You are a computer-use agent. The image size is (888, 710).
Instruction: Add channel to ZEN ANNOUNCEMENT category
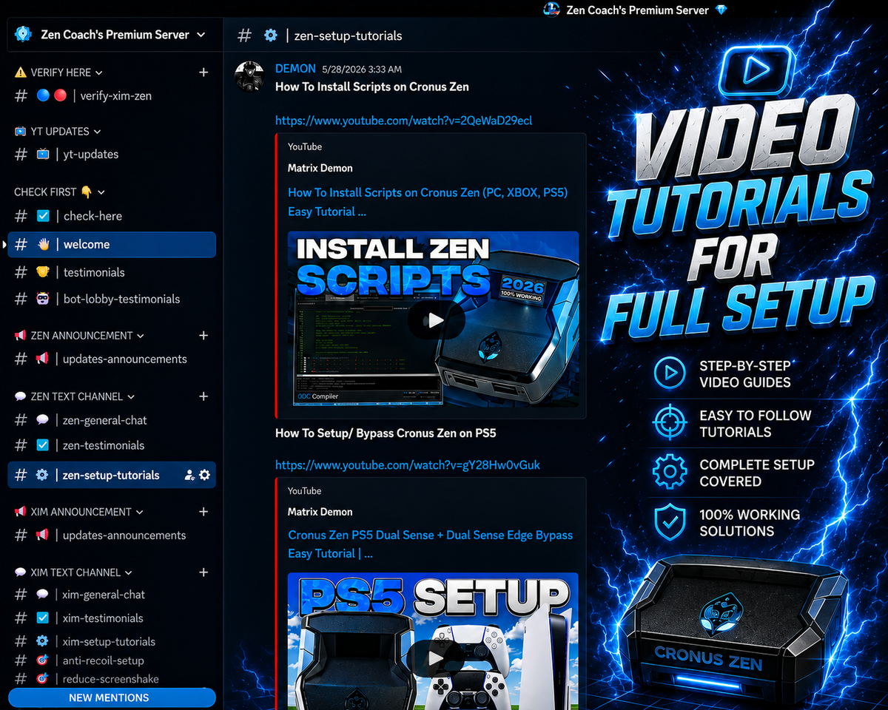203,336
